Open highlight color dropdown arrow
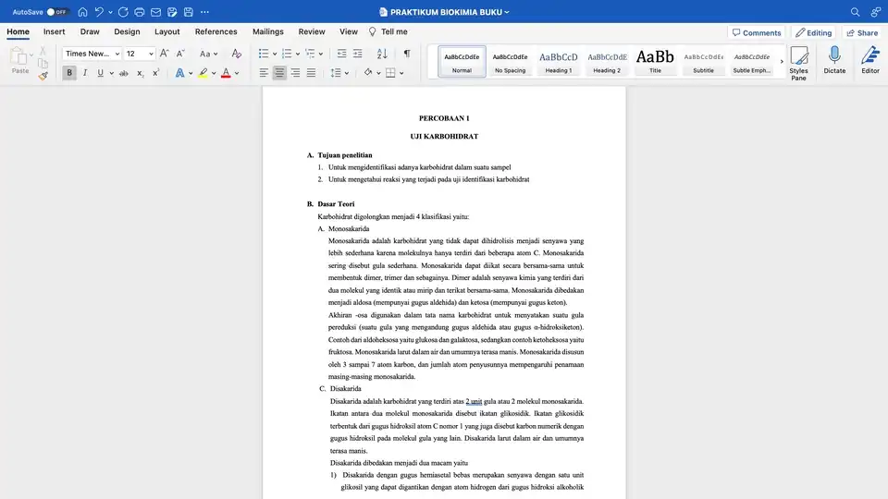The width and height of the screenshot is (888, 499). point(214,73)
